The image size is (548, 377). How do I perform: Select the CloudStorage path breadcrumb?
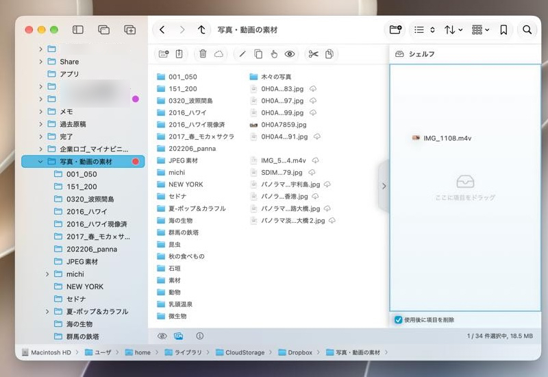240,352
